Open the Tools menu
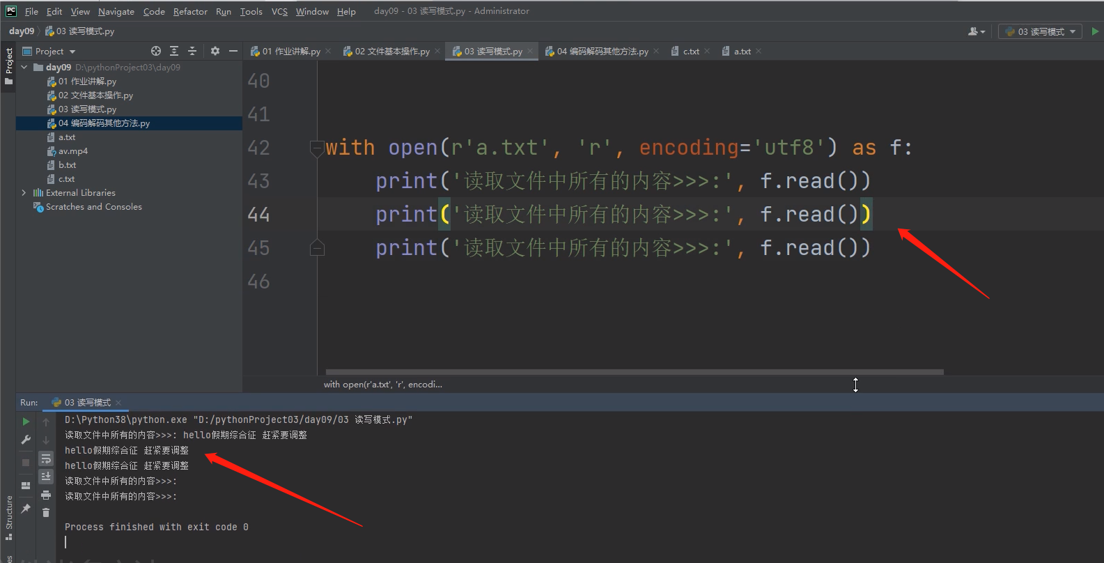1104x563 pixels. (x=251, y=11)
